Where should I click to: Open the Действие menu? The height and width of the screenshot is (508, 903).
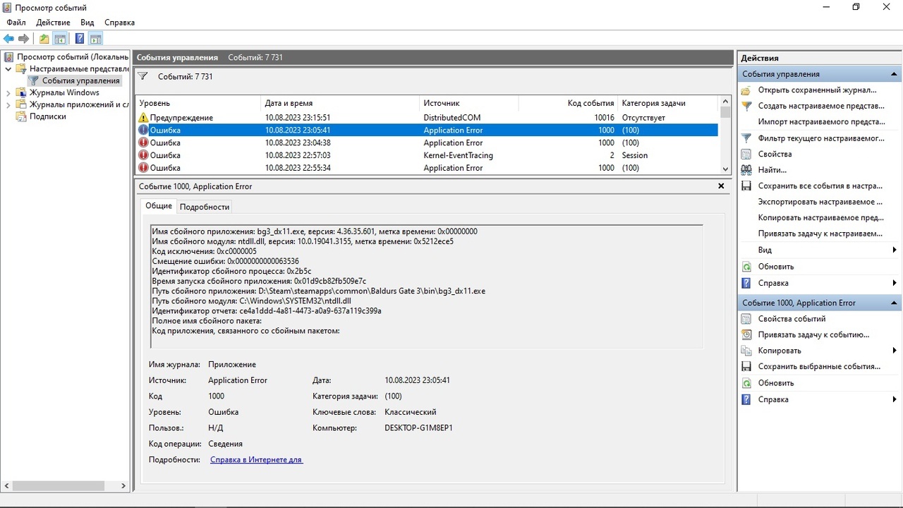pyautogui.click(x=53, y=23)
